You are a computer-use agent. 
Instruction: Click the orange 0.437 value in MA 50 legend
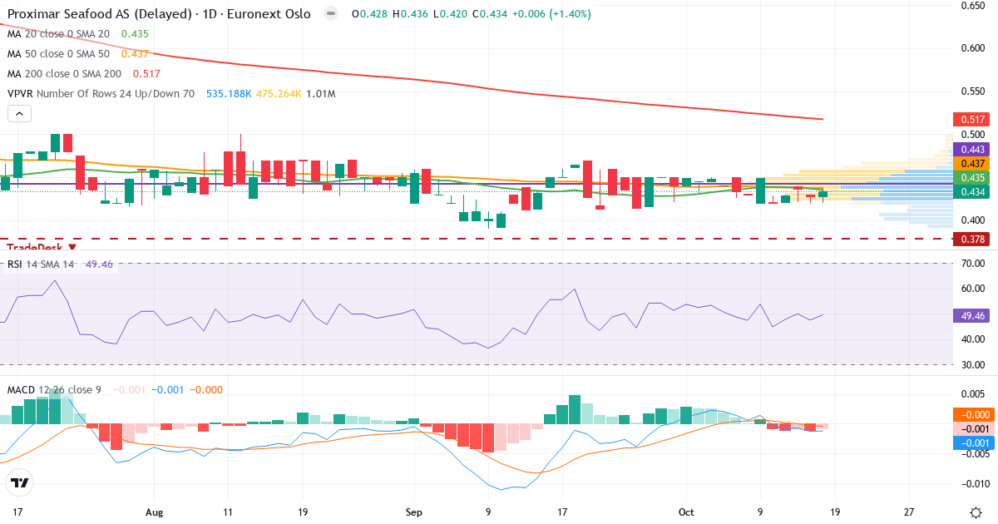click(135, 53)
